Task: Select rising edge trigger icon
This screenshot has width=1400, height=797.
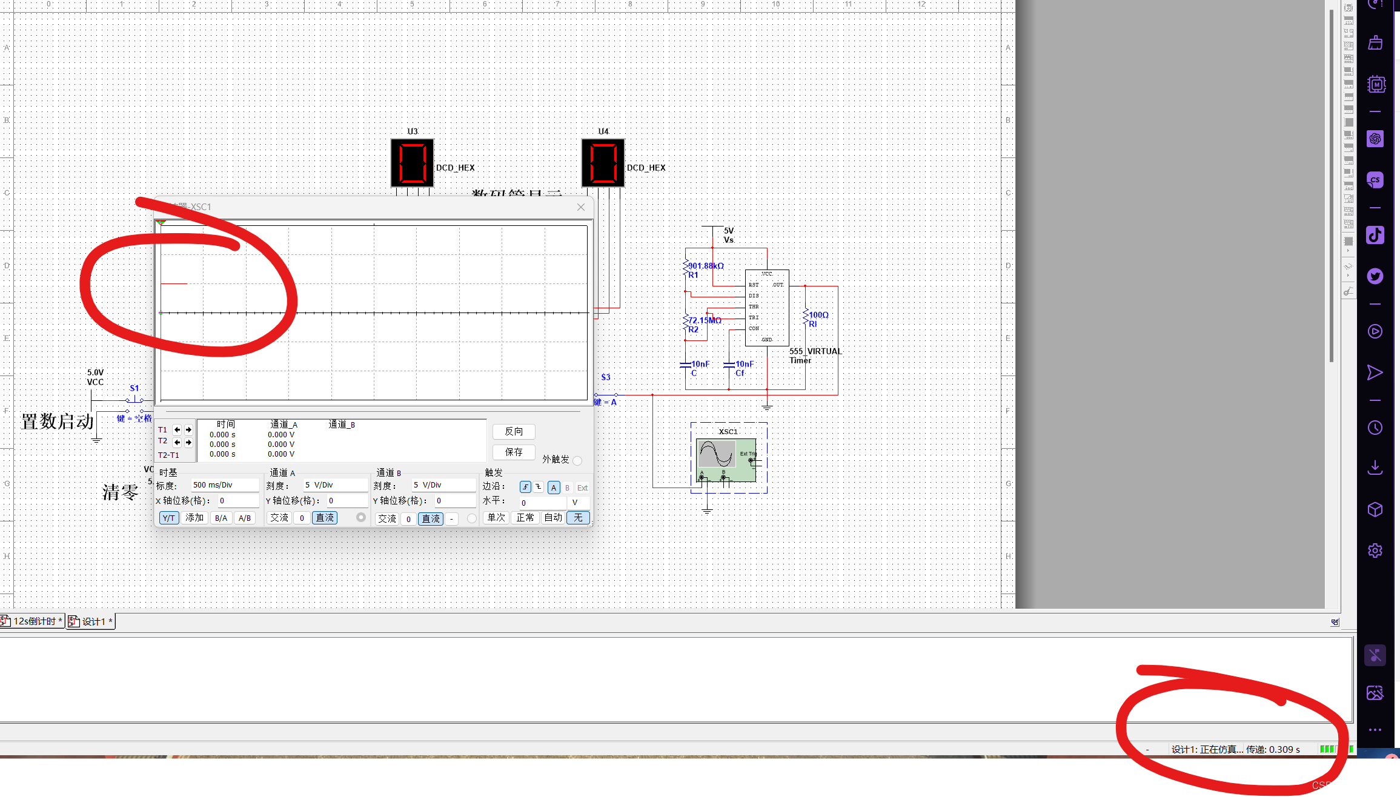Action: [x=525, y=487]
